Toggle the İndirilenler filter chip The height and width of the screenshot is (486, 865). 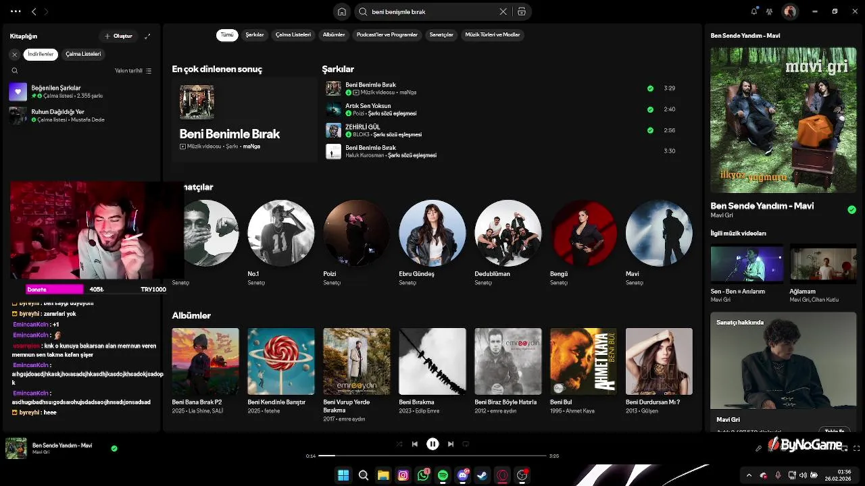click(41, 54)
